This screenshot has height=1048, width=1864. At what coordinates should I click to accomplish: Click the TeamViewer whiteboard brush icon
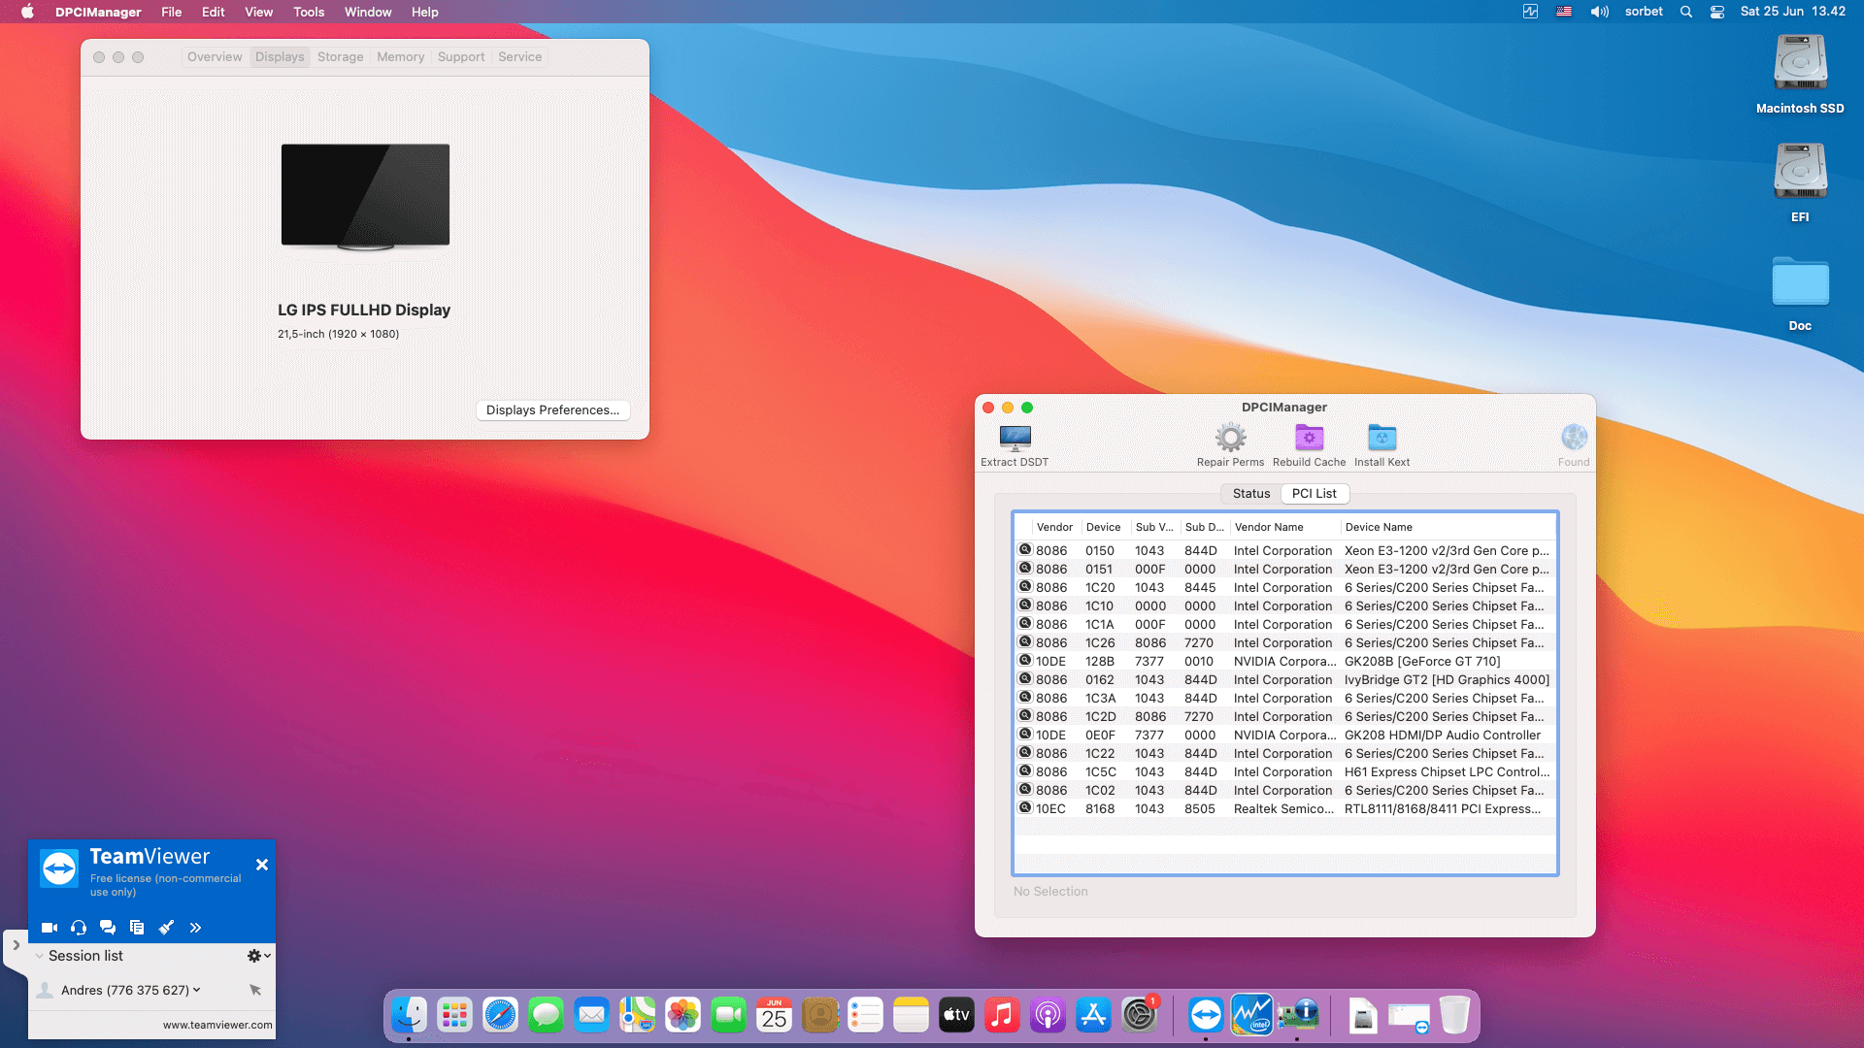[166, 928]
